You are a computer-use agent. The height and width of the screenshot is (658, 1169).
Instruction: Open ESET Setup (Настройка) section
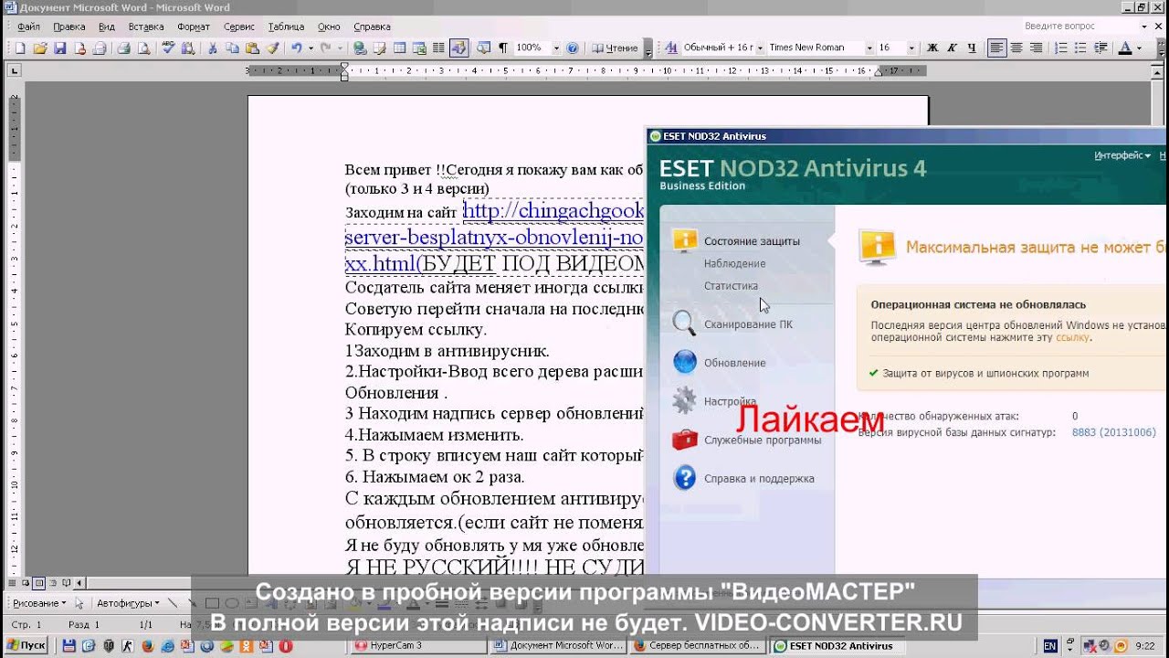730,401
